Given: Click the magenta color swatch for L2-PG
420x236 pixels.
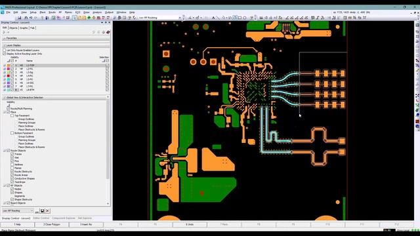Looking at the screenshot, I should [9, 69].
